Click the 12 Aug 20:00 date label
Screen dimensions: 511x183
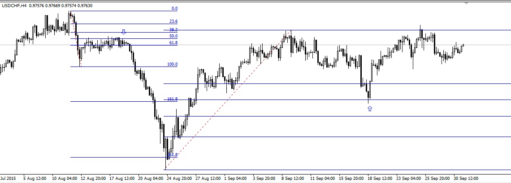point(94,179)
